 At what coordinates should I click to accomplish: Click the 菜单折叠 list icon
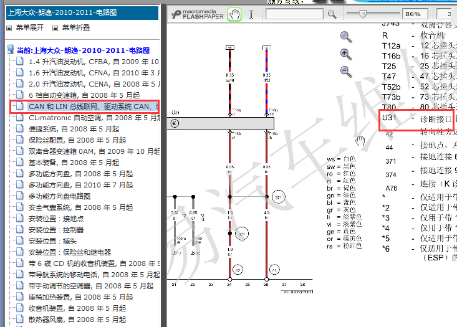pyautogui.click(x=55, y=28)
